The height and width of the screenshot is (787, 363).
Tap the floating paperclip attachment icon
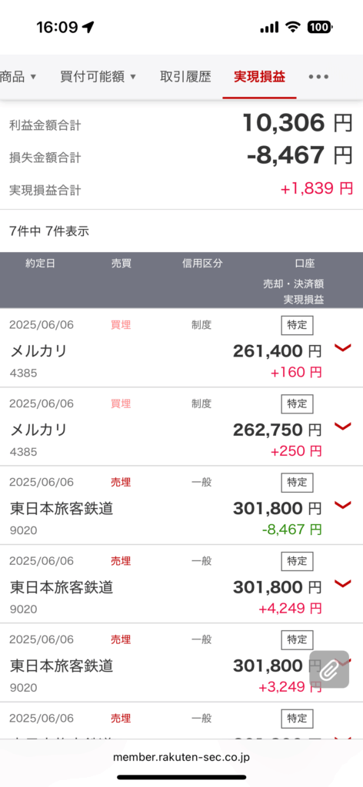(329, 669)
